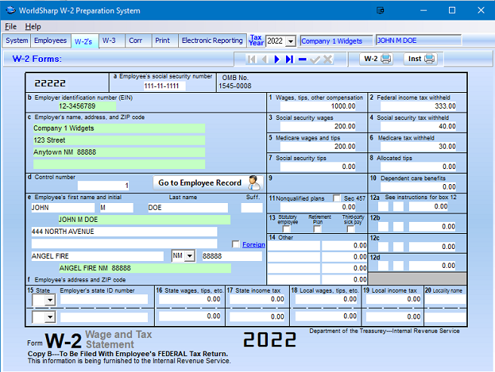
Task: Go to the first W-2 record
Action: 251,59
